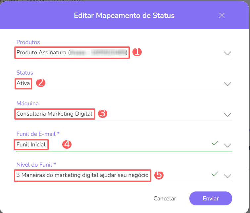Click the Funil Inicial field value

[31, 144]
